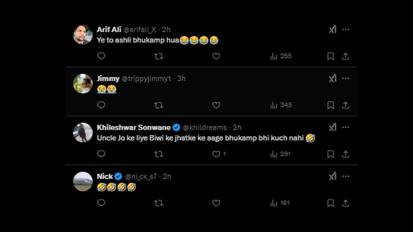Open Grok icon on Nick's tweet
Viewport: 413px width, 232px height.
point(332,176)
